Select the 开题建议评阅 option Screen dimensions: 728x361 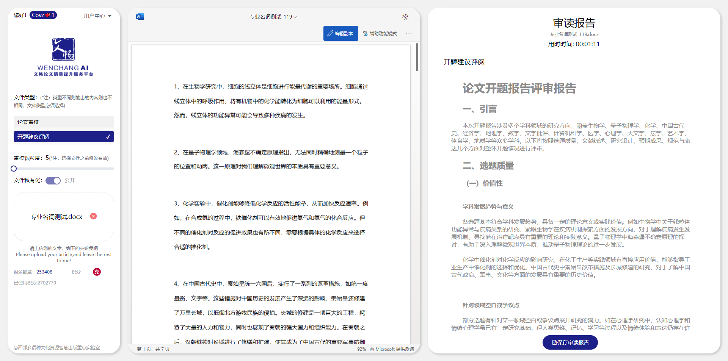point(64,137)
